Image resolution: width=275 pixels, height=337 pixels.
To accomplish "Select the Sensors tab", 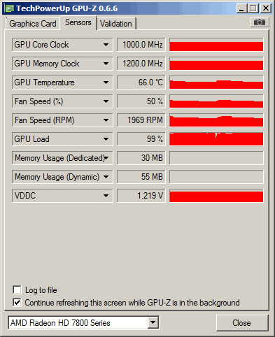I will point(78,22).
